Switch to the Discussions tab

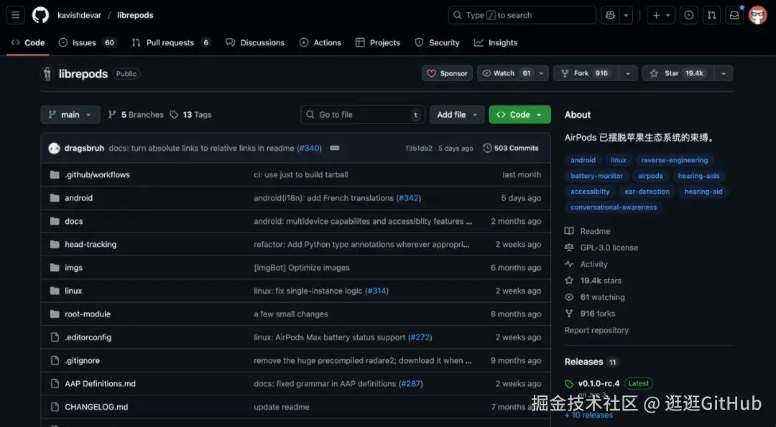click(255, 42)
